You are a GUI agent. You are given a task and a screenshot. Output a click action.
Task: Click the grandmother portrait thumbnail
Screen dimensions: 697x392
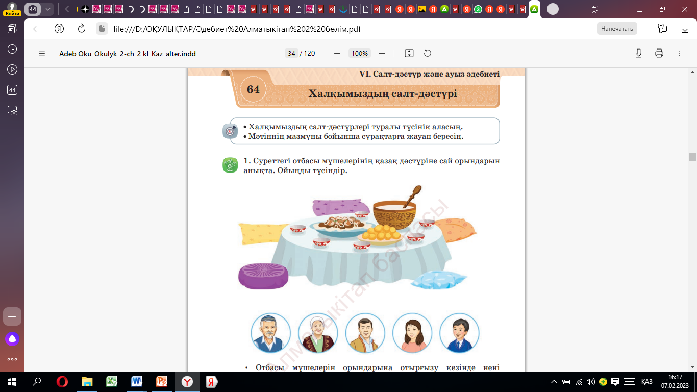pos(318,333)
